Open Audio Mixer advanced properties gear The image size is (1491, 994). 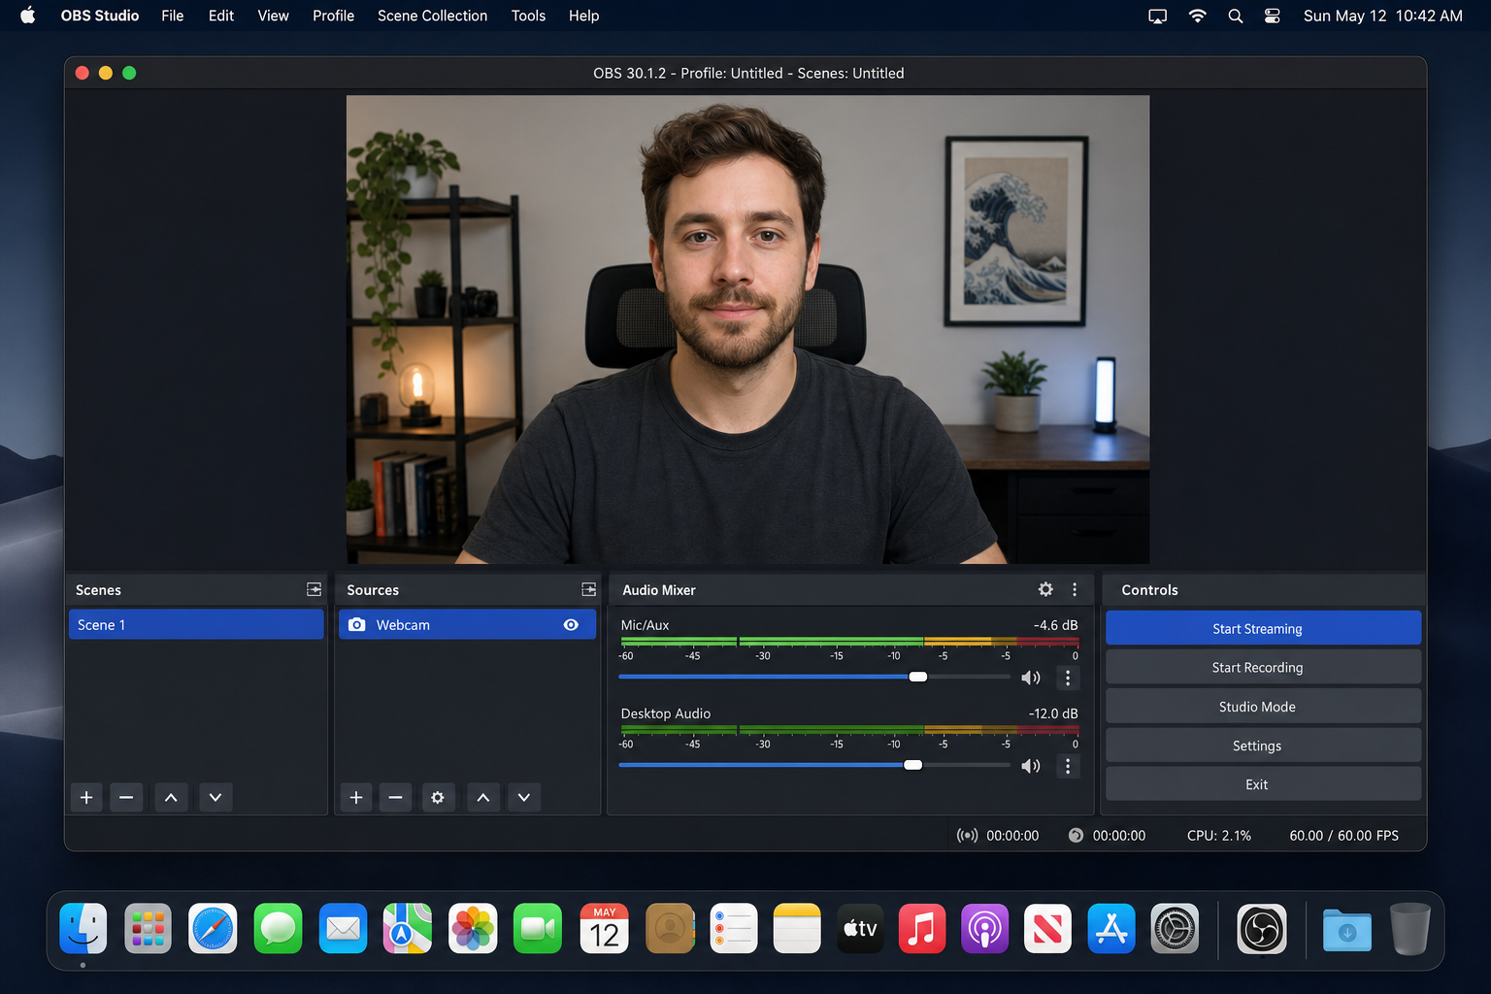1045,589
